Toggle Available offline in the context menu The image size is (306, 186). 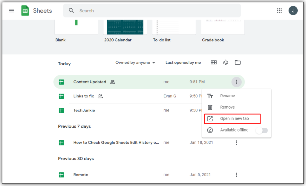[x=262, y=130]
